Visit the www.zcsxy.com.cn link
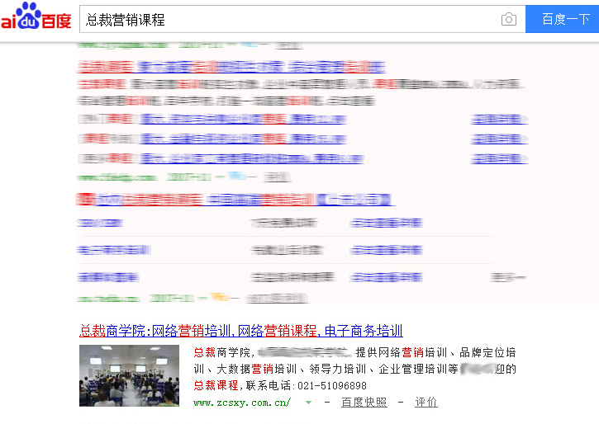This screenshot has height=424, width=599. point(242,403)
